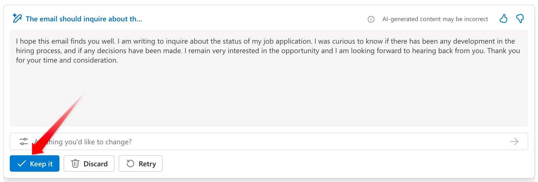Click the trash icon on Discard
Image resolution: width=538 pixels, height=182 pixels.
[x=75, y=164]
